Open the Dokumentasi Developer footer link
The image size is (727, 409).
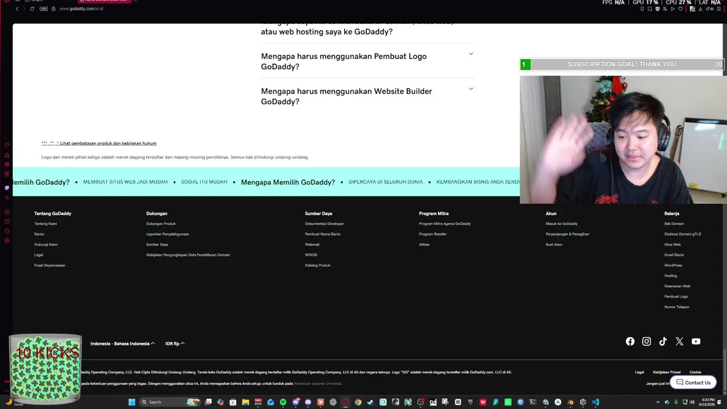(324, 224)
